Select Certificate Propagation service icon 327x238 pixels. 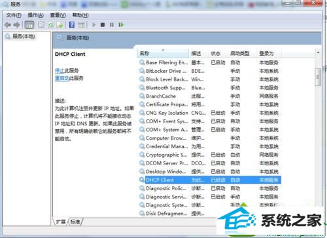(142, 104)
